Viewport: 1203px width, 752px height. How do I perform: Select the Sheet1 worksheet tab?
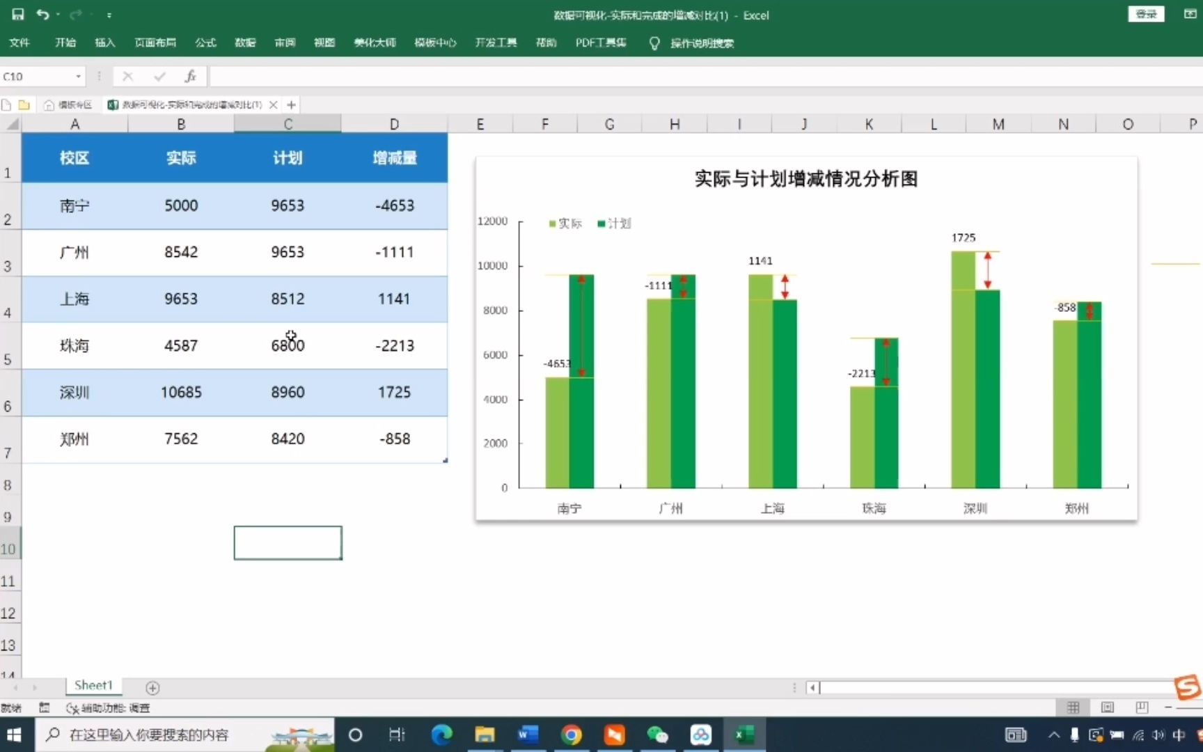pos(94,686)
